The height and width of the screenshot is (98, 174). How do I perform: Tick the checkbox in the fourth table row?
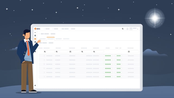click(44, 68)
